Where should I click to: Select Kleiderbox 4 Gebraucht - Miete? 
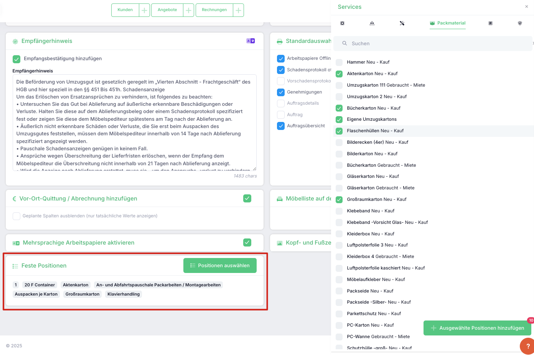tap(339, 257)
